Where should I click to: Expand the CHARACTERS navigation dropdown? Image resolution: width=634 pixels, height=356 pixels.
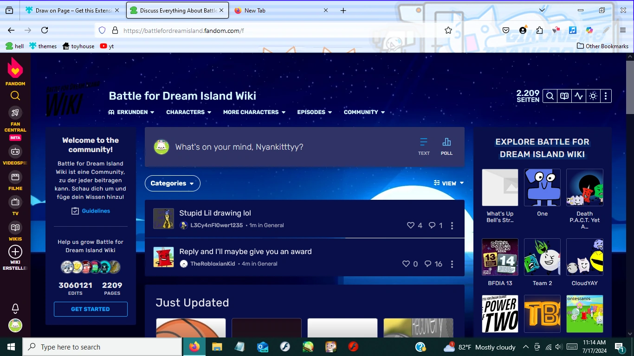tap(188, 112)
